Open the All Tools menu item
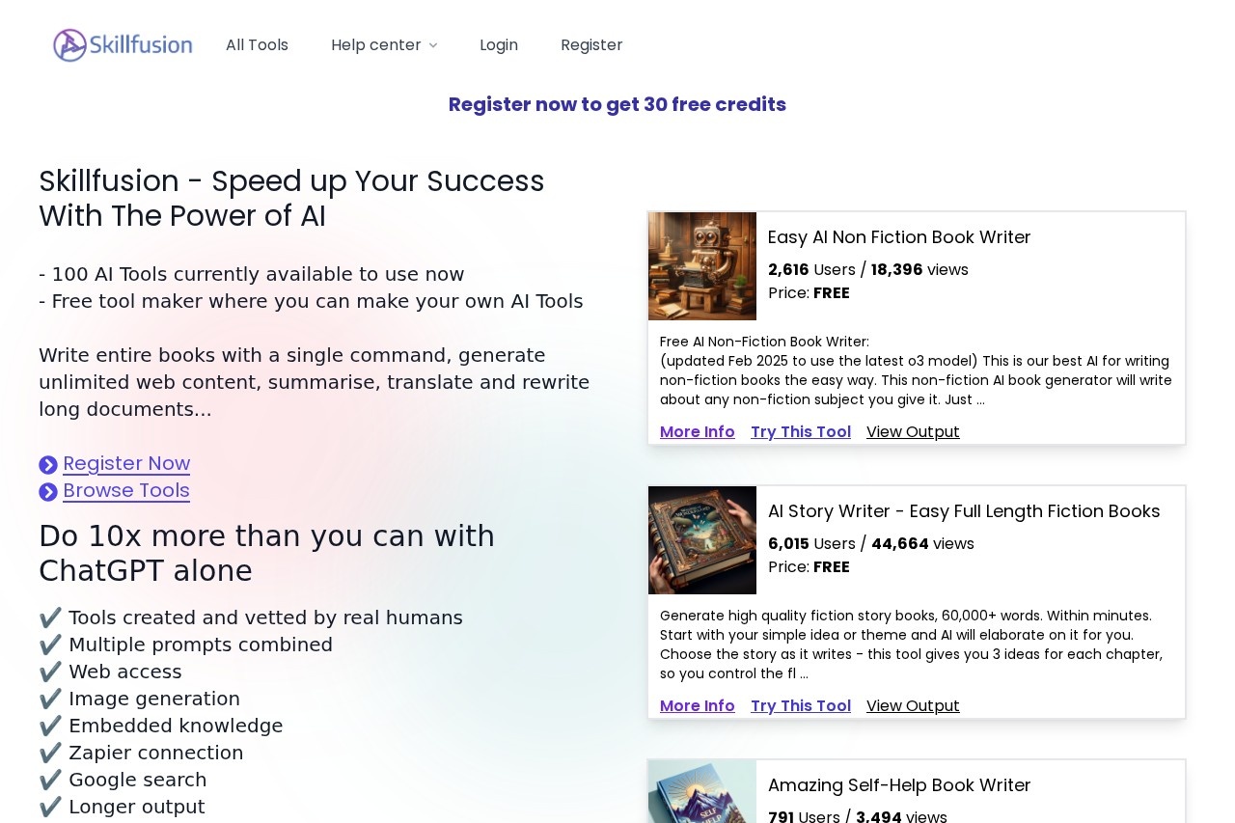 pos(257,45)
